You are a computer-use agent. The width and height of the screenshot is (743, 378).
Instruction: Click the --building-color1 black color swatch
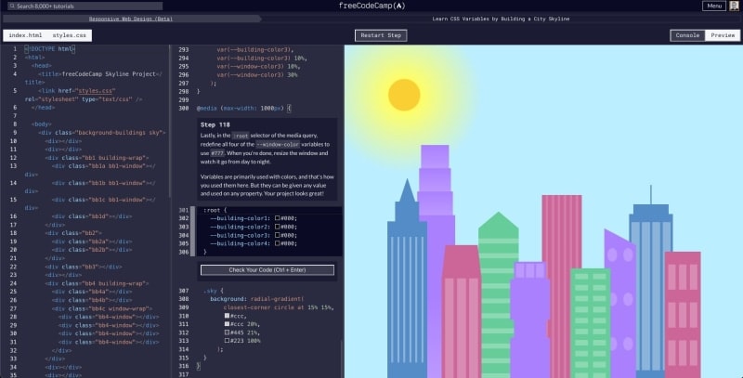tap(277, 218)
